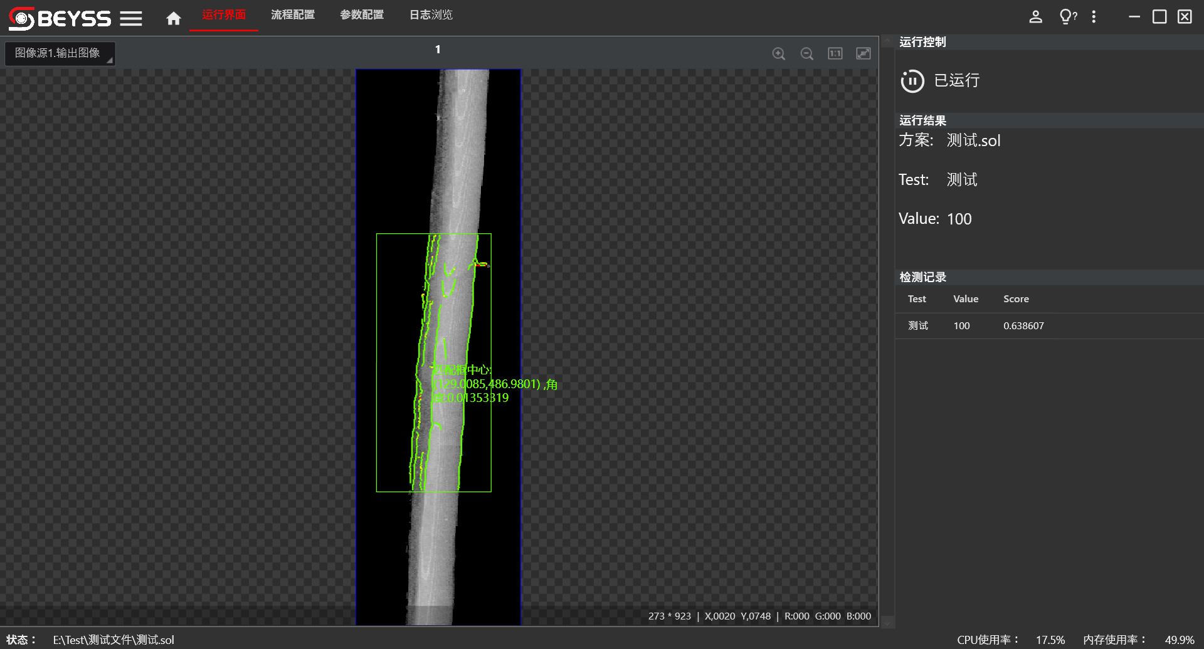Go to the home page icon
This screenshot has width=1204, height=649.
pyautogui.click(x=174, y=18)
